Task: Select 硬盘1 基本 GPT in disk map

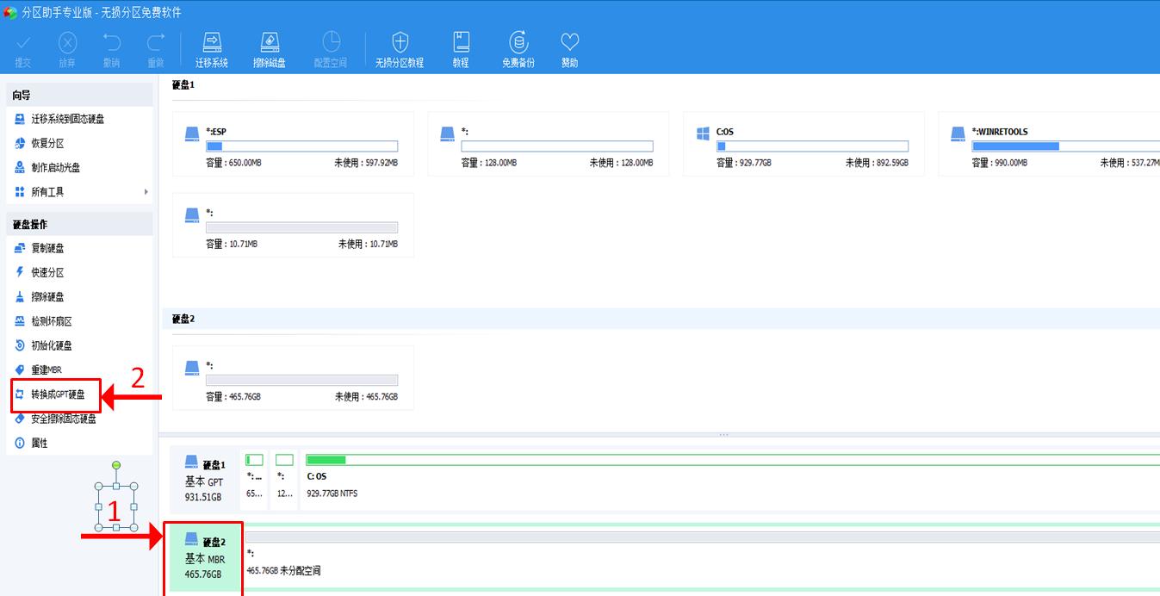Action: 205,480
